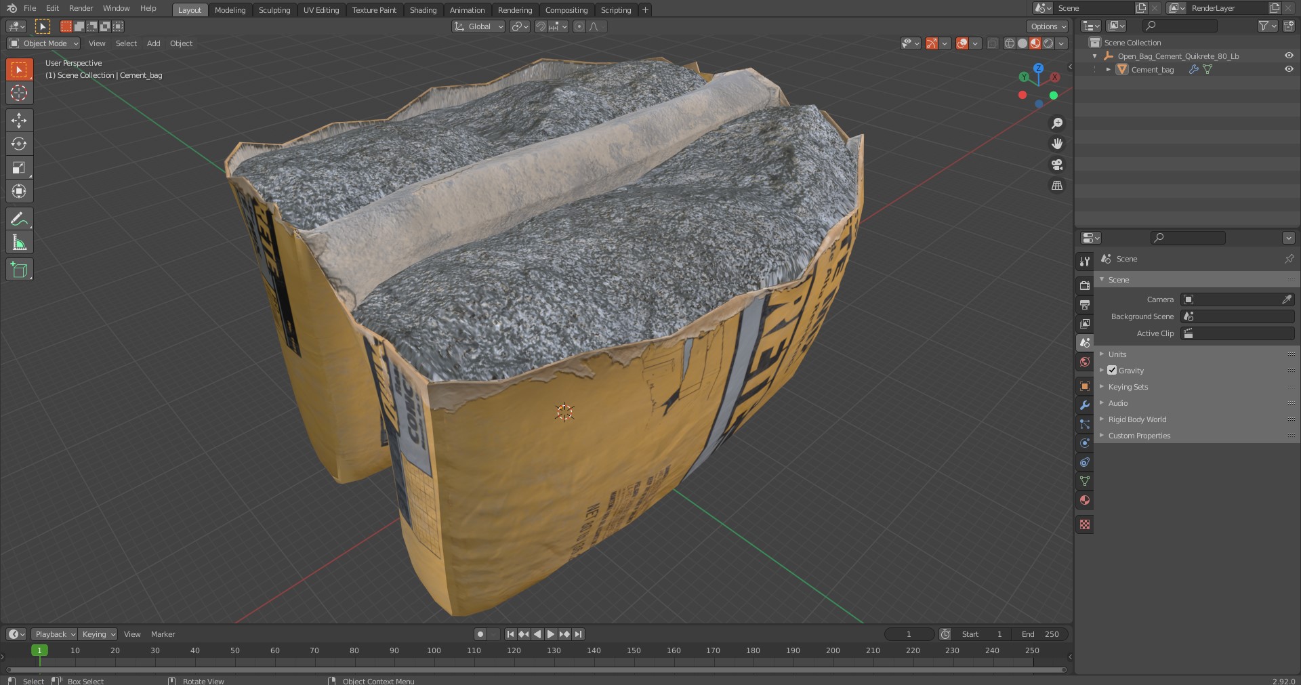Toggle camera view icon
Screen dimensions: 1301x685
click(1056, 165)
